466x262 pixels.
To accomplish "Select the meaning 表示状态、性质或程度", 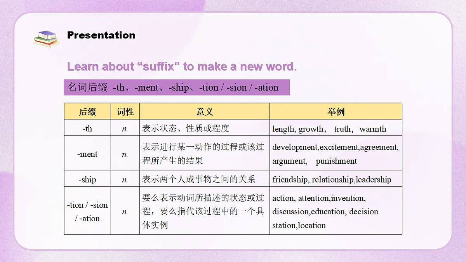I will point(186,128).
